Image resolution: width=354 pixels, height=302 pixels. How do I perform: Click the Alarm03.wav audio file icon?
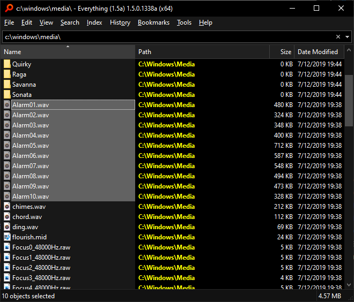[7, 125]
